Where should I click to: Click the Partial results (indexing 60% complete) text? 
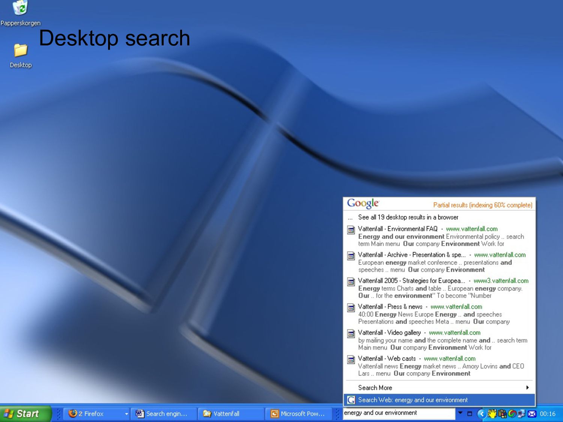pyautogui.click(x=483, y=205)
